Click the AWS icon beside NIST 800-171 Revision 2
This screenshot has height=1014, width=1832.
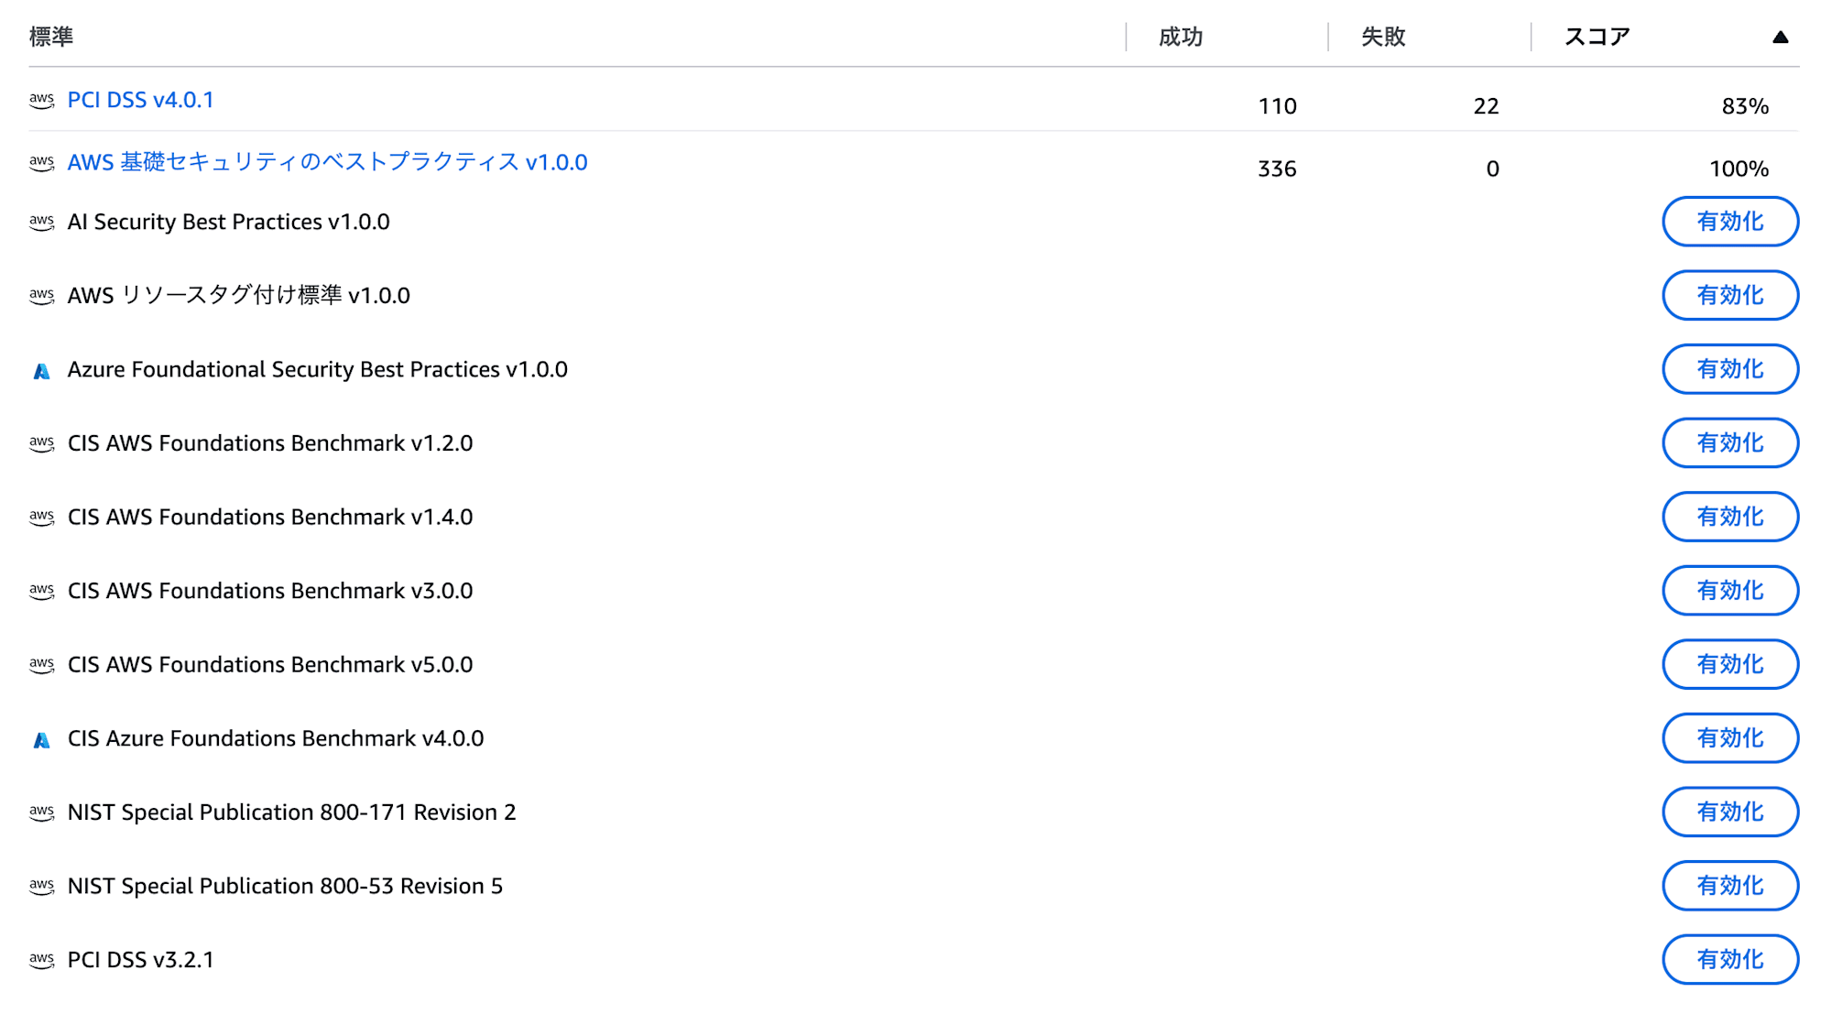[41, 813]
